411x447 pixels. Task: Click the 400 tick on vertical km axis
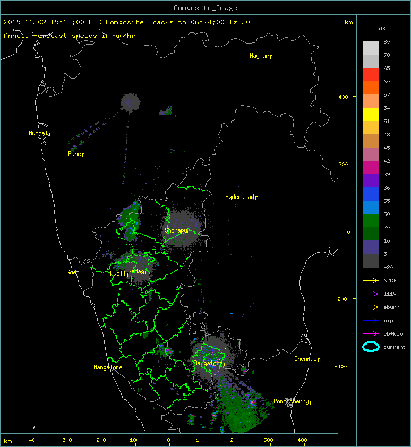343,97
